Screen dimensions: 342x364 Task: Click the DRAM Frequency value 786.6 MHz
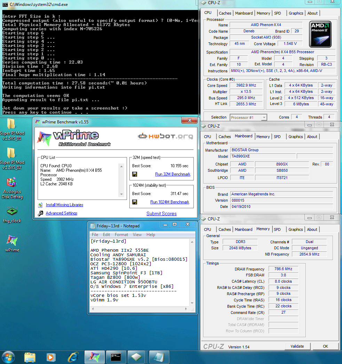click(x=283, y=269)
